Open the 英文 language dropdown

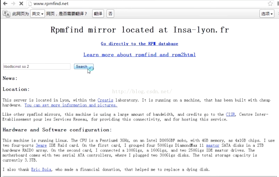pyautogui.click(x=37, y=14)
